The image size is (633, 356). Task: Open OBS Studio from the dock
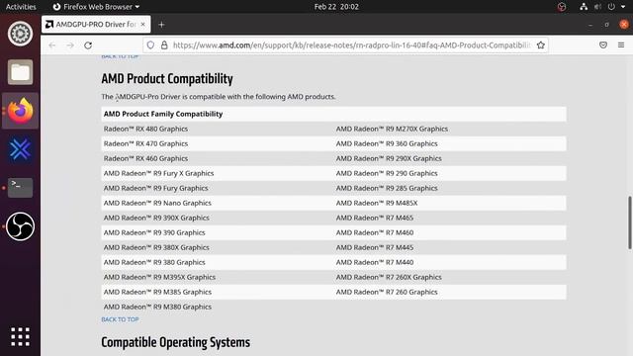pyautogui.click(x=20, y=226)
